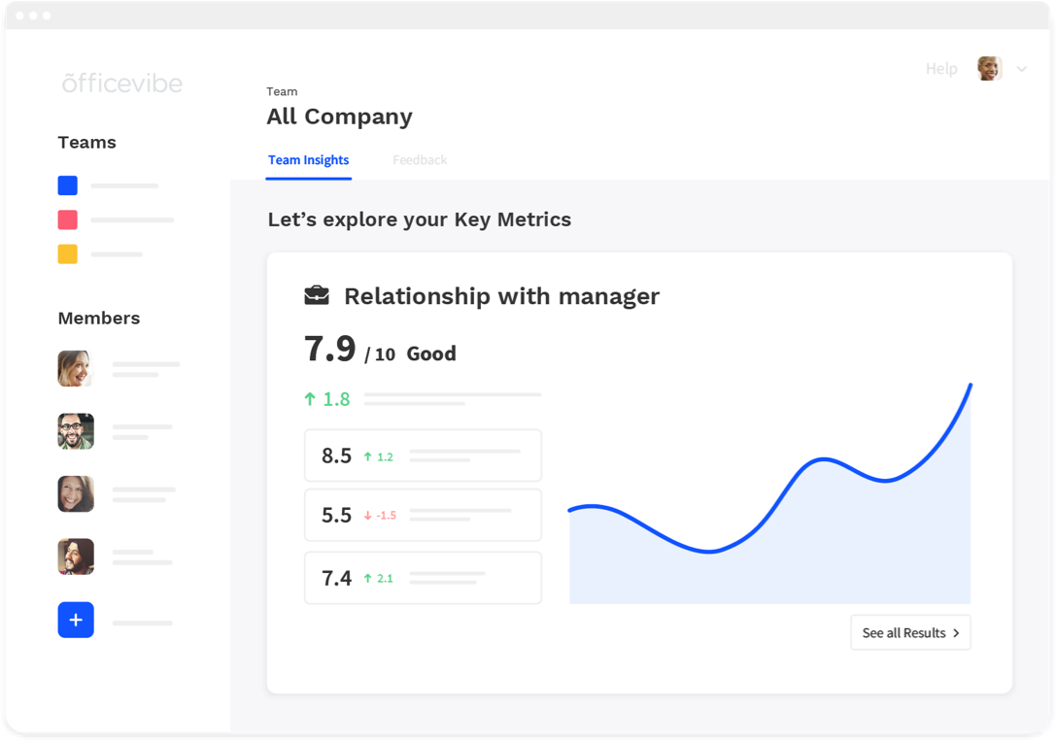This screenshot has width=1057, height=742.
Task: Switch to the Team Insights tab
Action: point(309,160)
